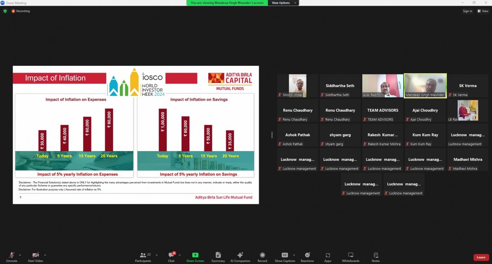
Task: Start Video from the meeting toolbar
Action: click(35, 257)
